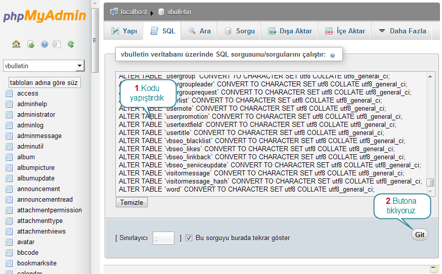Click the table icon next to avatar

9,242
